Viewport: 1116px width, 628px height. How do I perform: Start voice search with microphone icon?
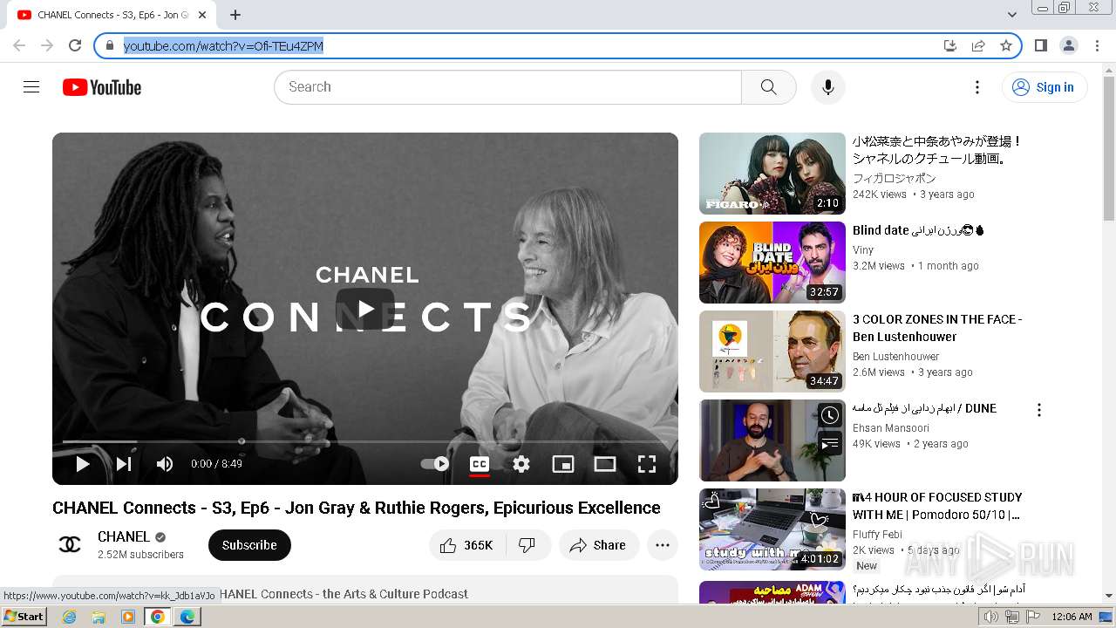point(827,87)
